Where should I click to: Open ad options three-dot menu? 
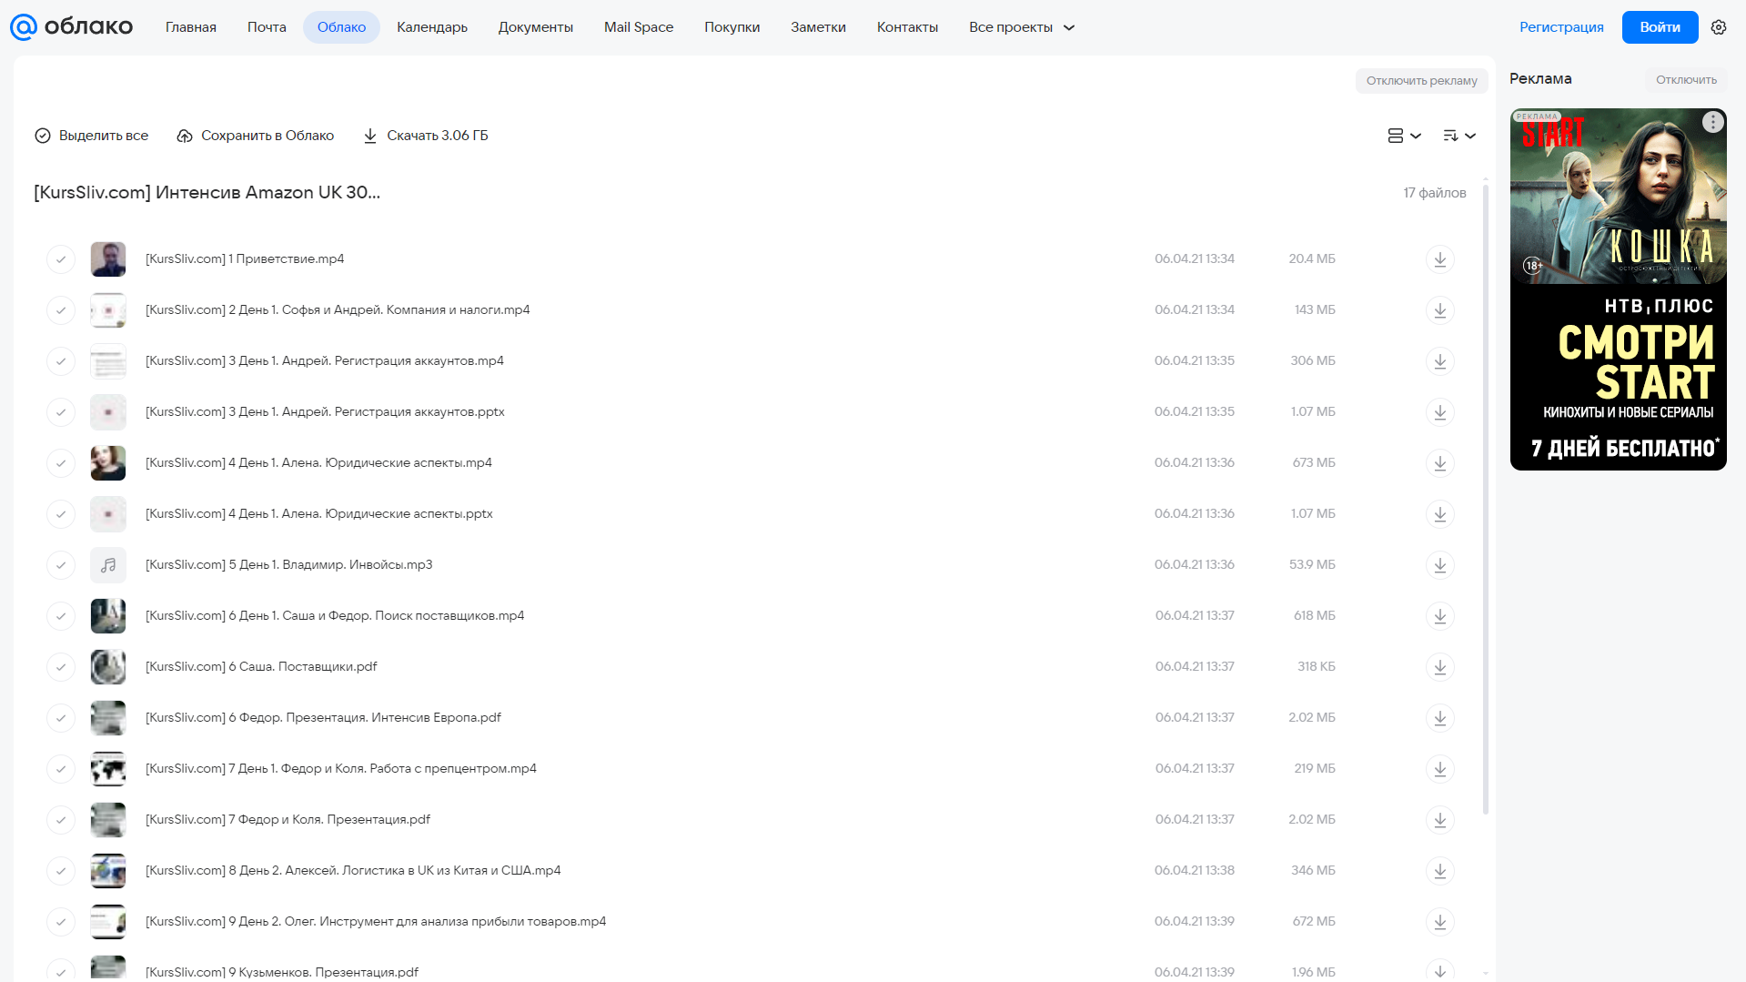tap(1712, 122)
